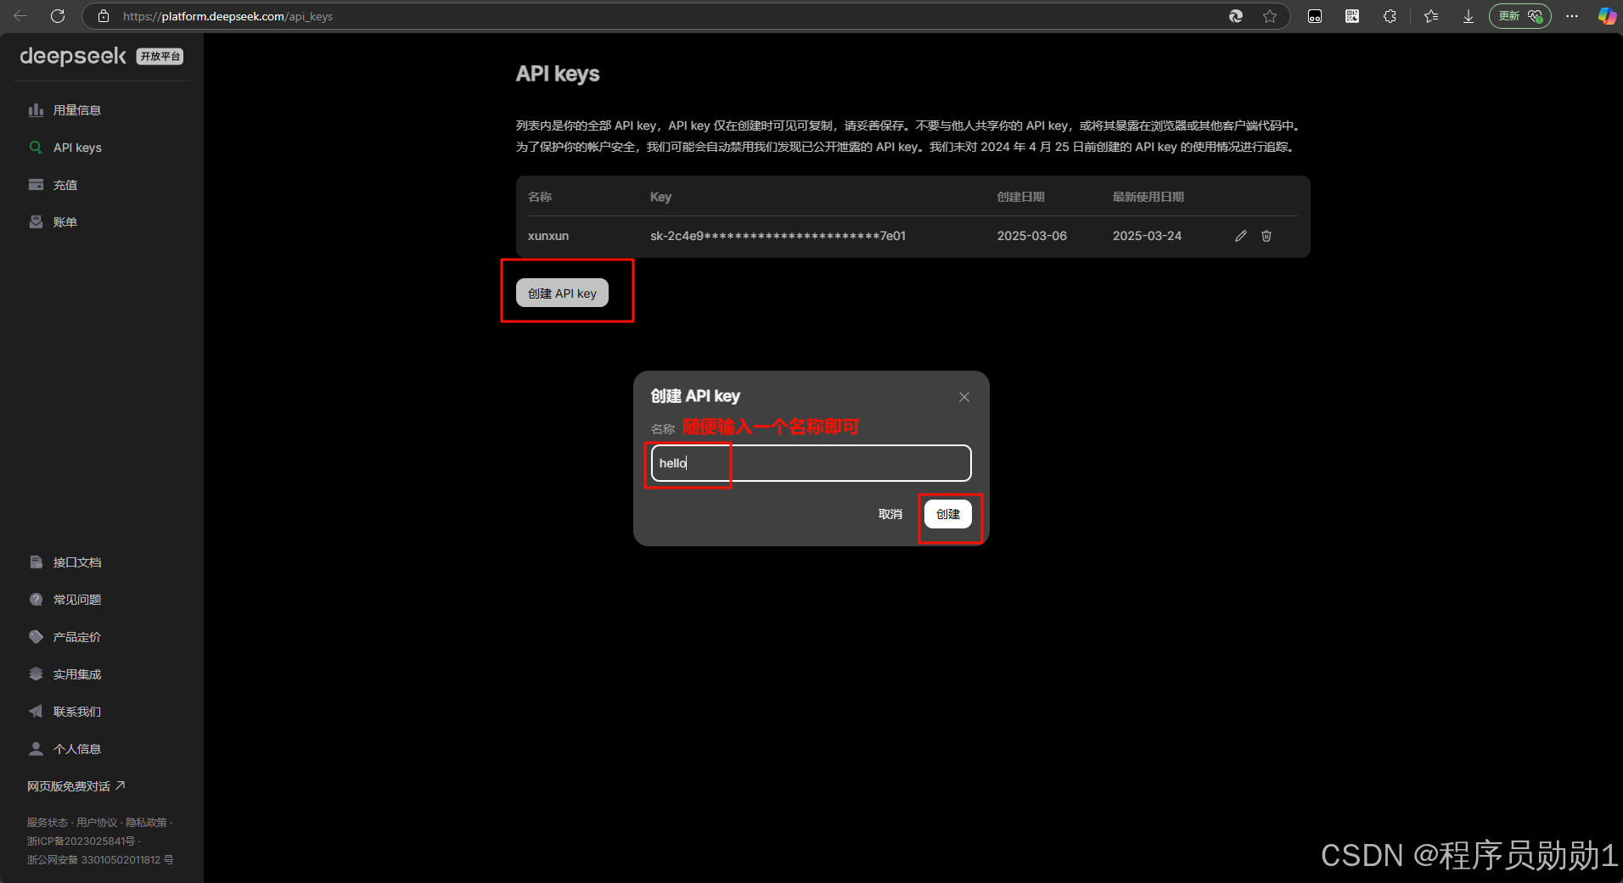The width and height of the screenshot is (1623, 883).
Task: Click the 更新 browser update button
Action: pyautogui.click(x=1520, y=16)
